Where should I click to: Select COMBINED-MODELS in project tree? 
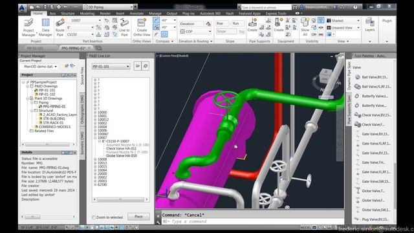tap(54, 127)
